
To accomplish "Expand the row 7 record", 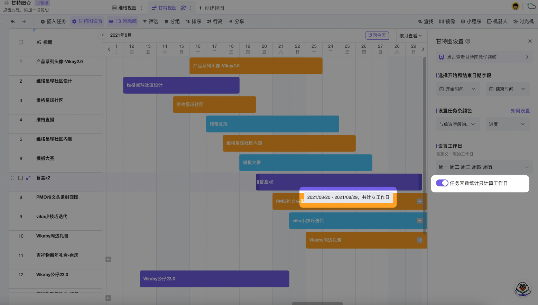I will pos(28,178).
